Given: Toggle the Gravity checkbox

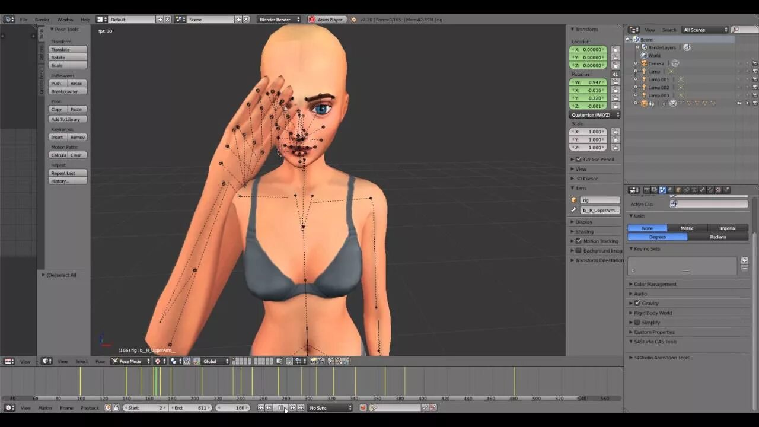Looking at the screenshot, I should pyautogui.click(x=637, y=304).
